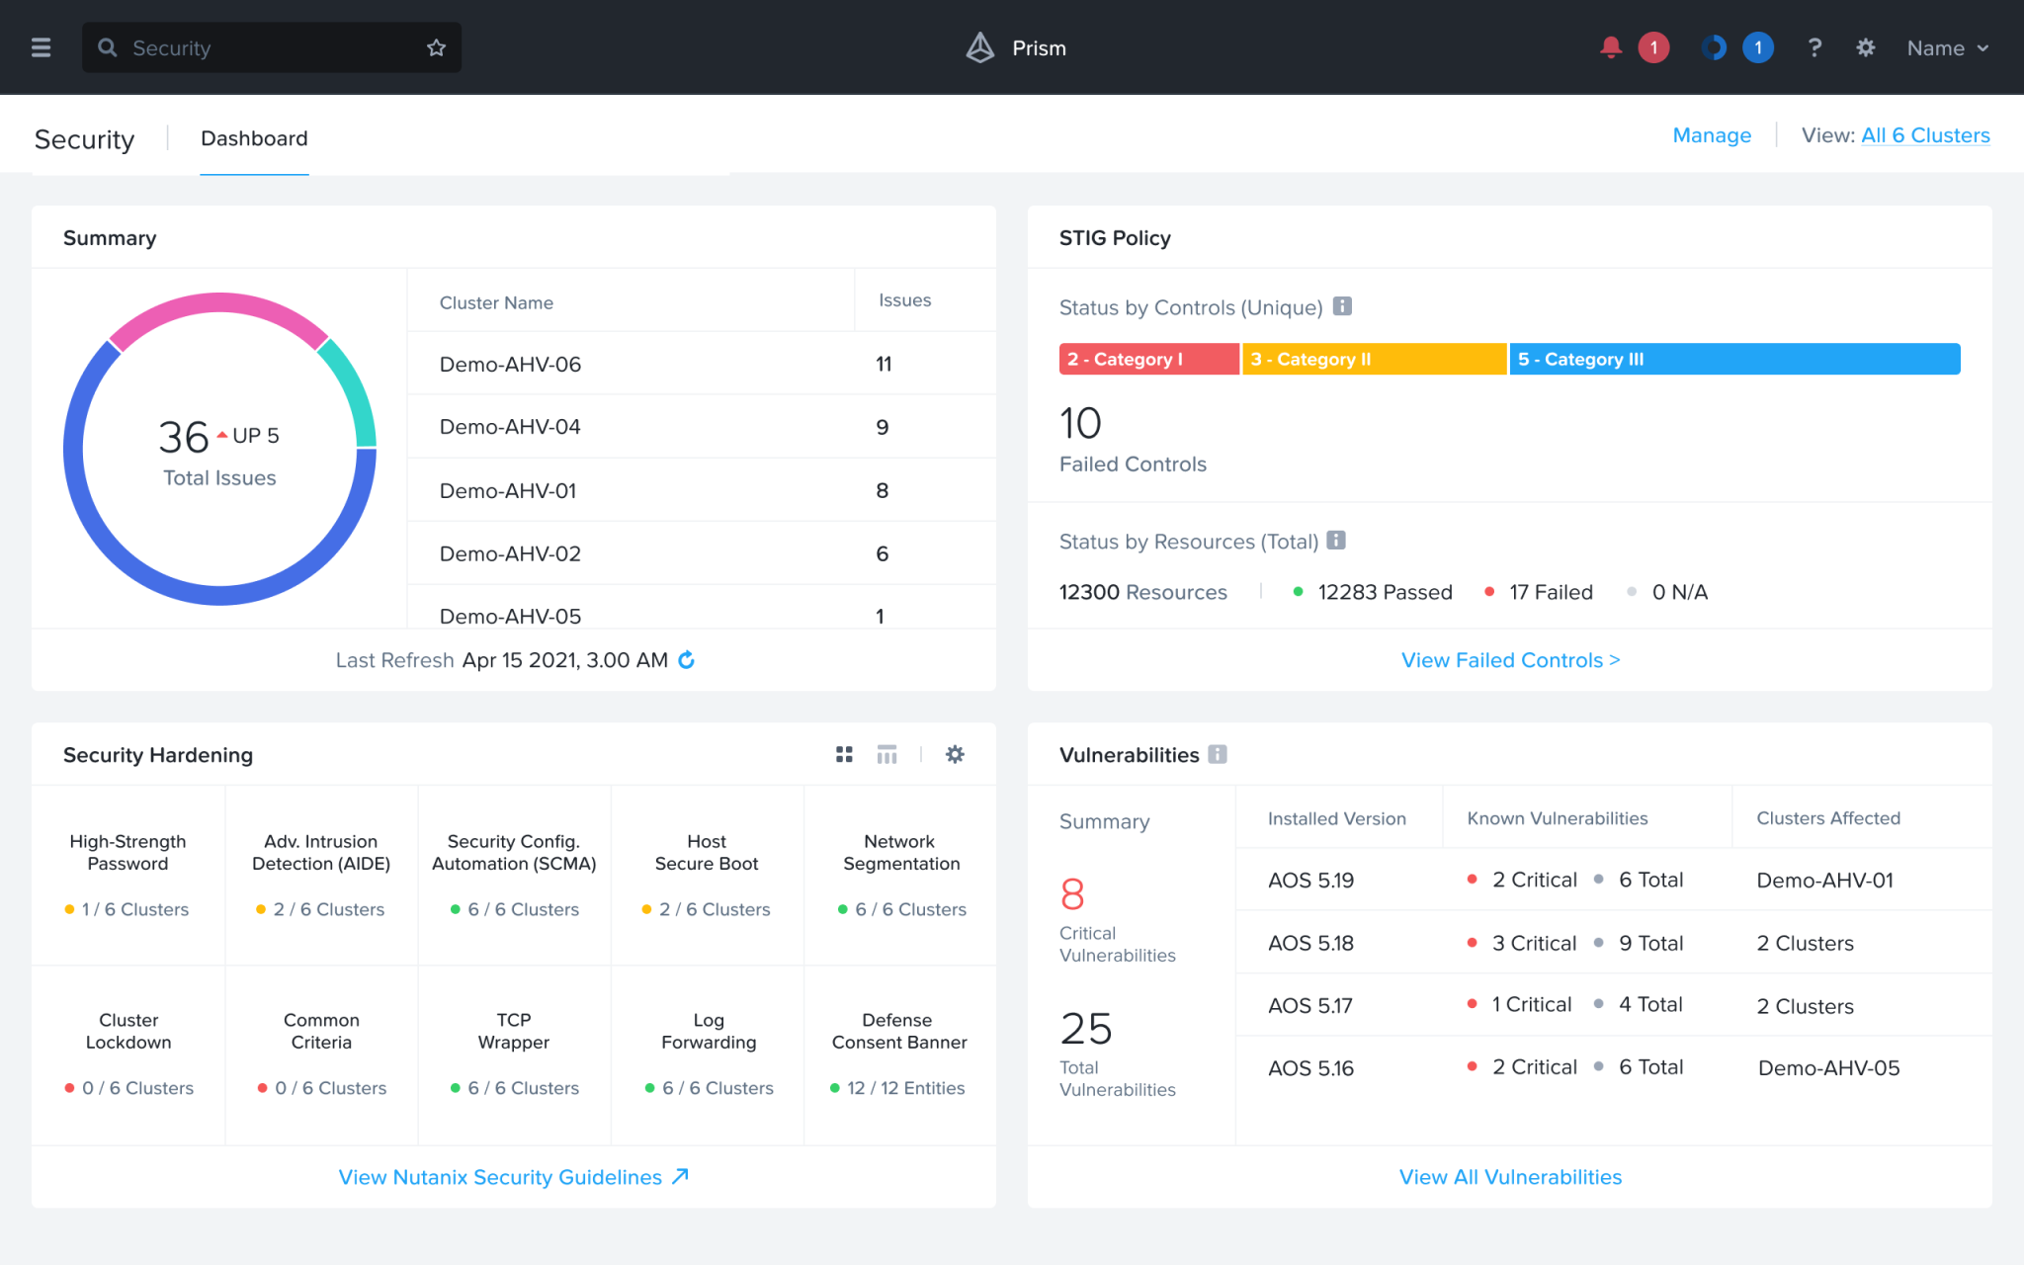Open the hamburger navigation menu
Viewport: 2024px width, 1265px height.
click(41, 46)
